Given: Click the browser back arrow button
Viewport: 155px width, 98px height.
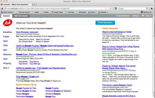Looking at the screenshot, I should pos(2,9).
